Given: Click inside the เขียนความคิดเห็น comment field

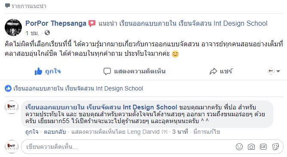Looking at the screenshot, I should tap(128, 147).
